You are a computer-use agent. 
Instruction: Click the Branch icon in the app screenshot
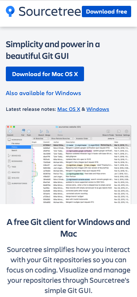[x=41, y=131]
